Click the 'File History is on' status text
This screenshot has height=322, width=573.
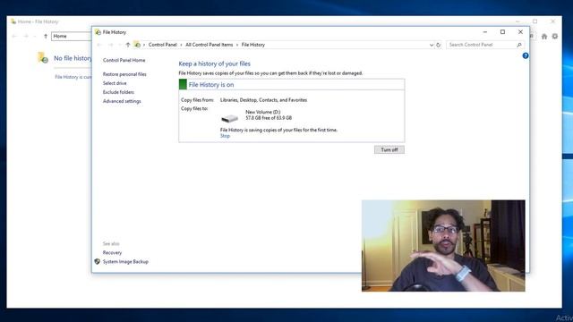coord(211,85)
